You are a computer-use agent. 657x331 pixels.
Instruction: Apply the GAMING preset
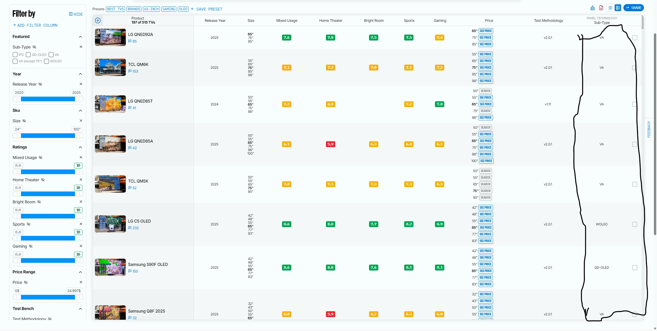tap(169, 9)
